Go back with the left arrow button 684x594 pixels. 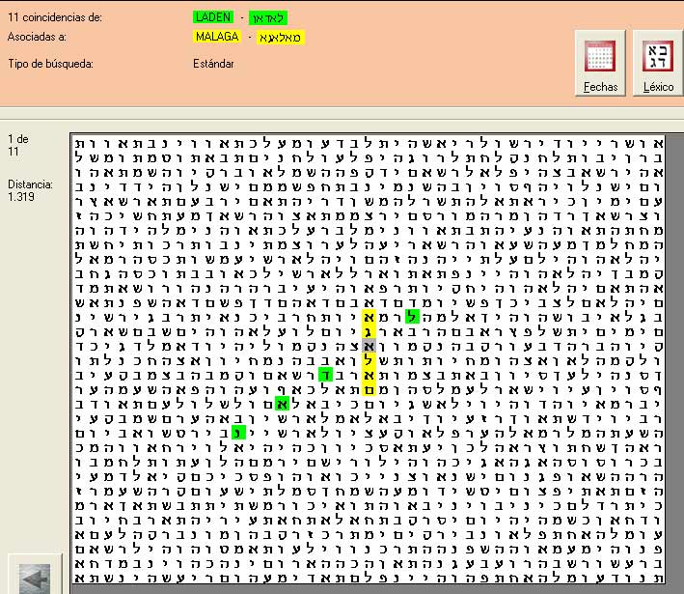coord(35,576)
